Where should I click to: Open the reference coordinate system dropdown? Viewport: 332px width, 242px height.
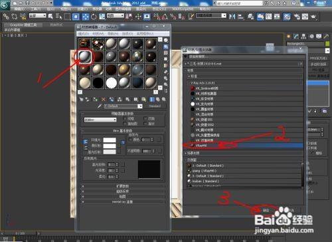point(116,15)
